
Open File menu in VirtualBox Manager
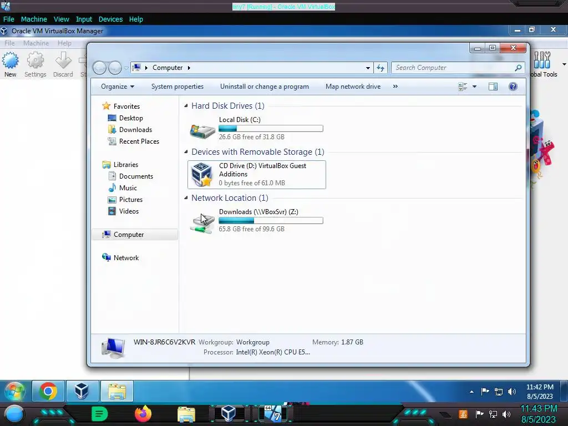click(x=9, y=43)
